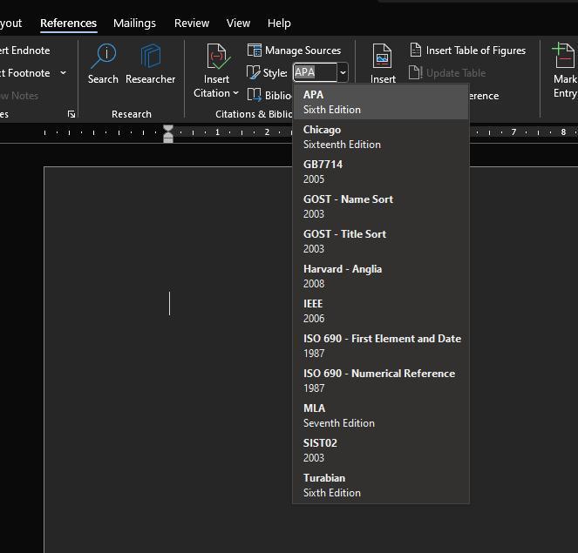The width and height of the screenshot is (578, 553).
Task: Select GB7714 2005 style
Action: [x=381, y=172]
